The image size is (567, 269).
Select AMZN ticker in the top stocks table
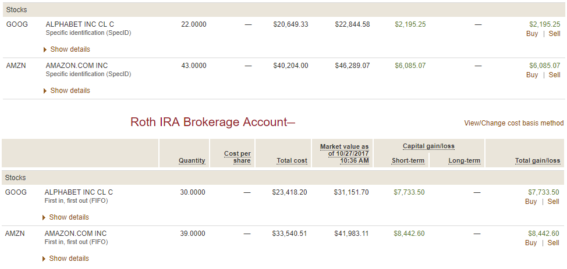coord(16,66)
